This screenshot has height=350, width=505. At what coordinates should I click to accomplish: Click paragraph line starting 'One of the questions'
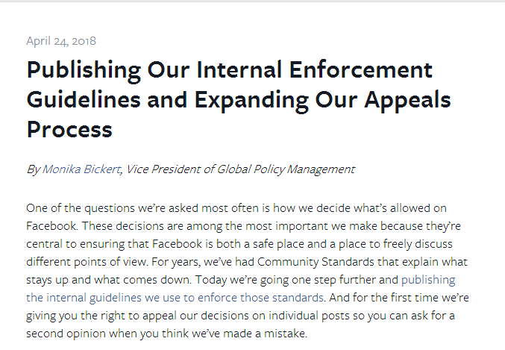236,208
